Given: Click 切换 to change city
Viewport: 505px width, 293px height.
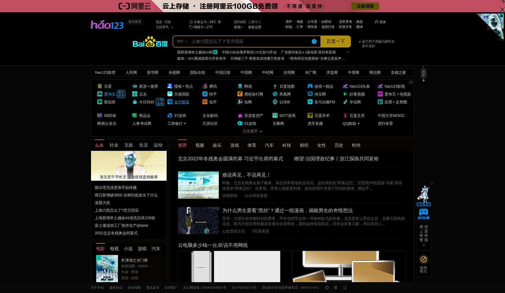Looking at the screenshot, I should click(168, 22).
